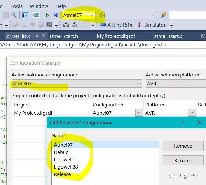Click the search box at top right
Screen dimensions: 206x185
pyautogui.click(x=188, y=15)
